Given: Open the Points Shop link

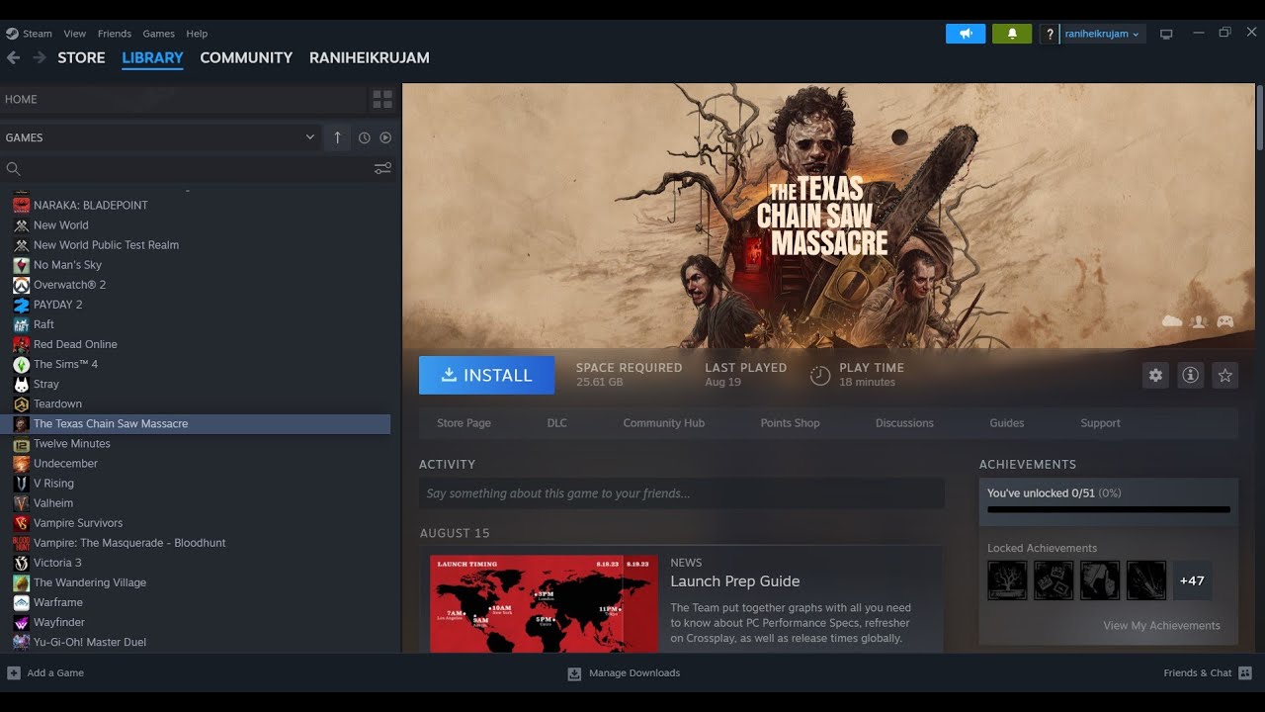Looking at the screenshot, I should click(x=790, y=423).
